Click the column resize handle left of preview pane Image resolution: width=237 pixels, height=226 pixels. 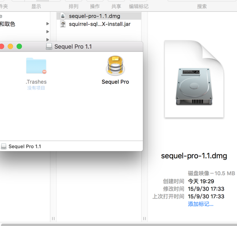(145, 218)
